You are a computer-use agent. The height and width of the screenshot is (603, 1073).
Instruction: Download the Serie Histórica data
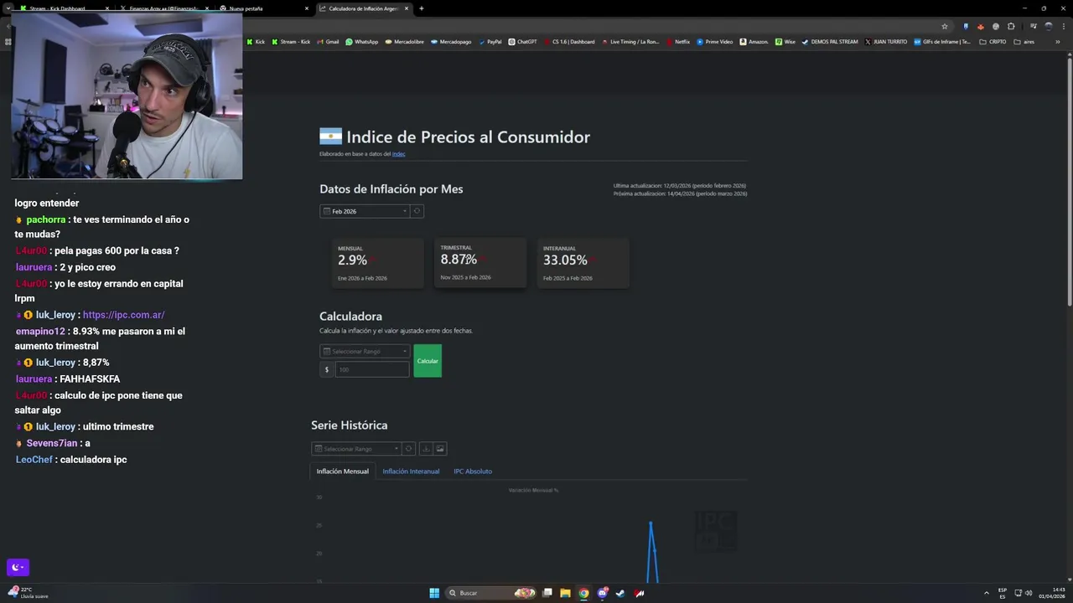click(426, 449)
